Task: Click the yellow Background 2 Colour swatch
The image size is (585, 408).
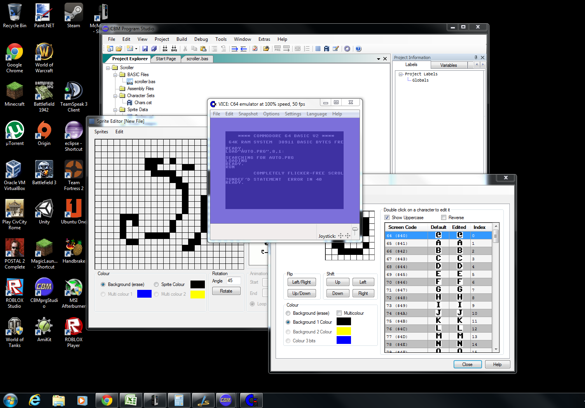Action: (344, 331)
